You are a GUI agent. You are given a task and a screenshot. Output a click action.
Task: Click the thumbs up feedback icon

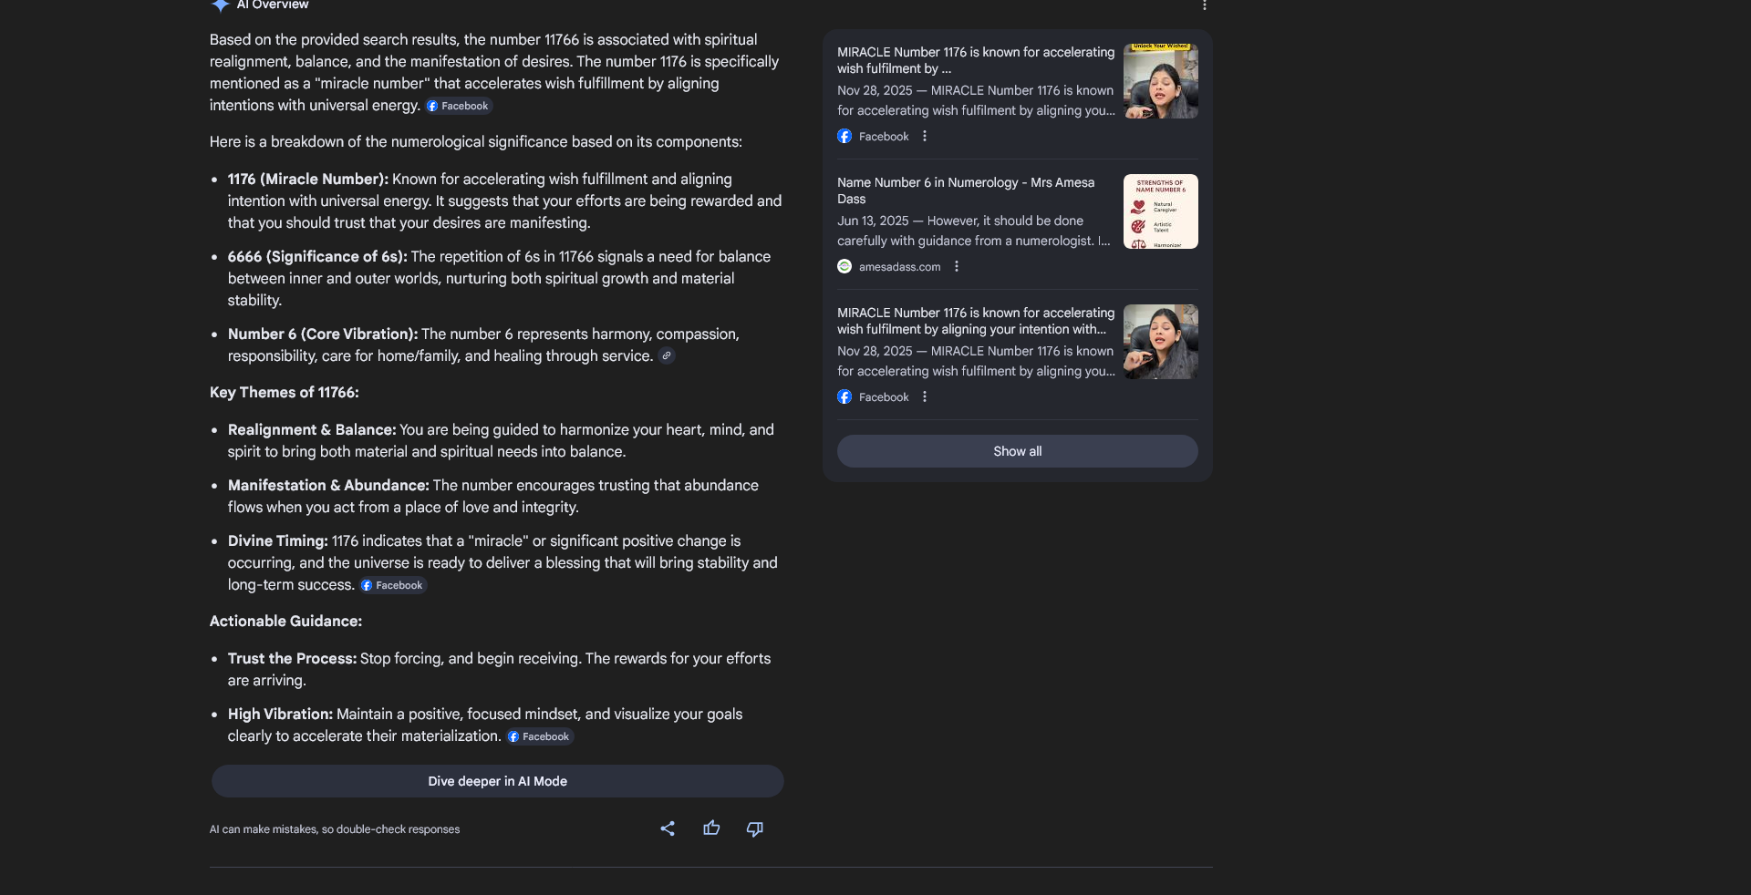(711, 828)
